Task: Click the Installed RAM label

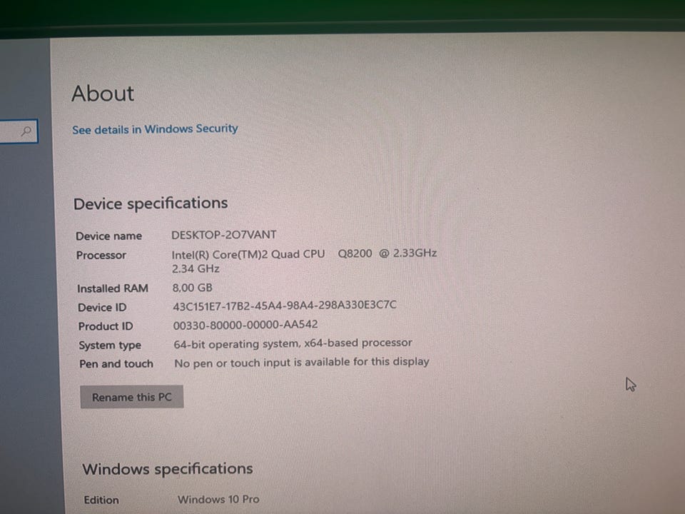Action: pos(113,288)
